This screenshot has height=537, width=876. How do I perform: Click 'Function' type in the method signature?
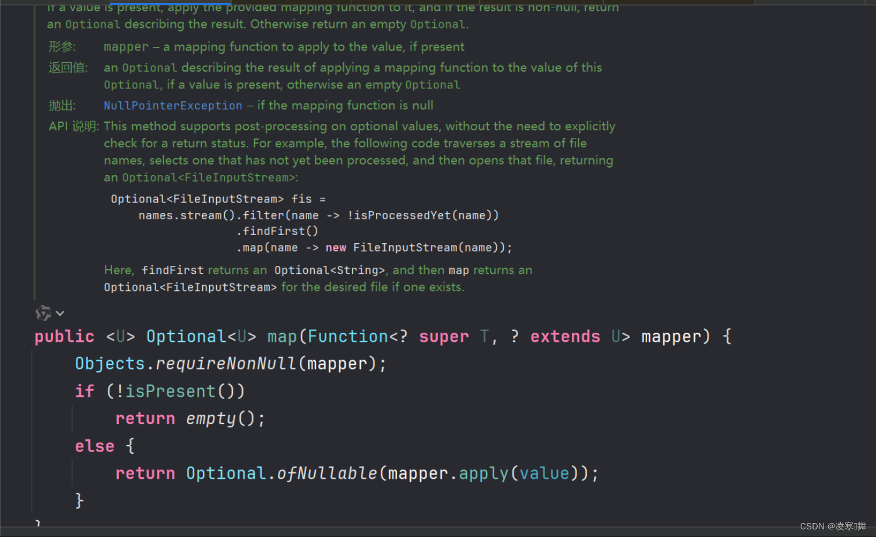point(348,336)
